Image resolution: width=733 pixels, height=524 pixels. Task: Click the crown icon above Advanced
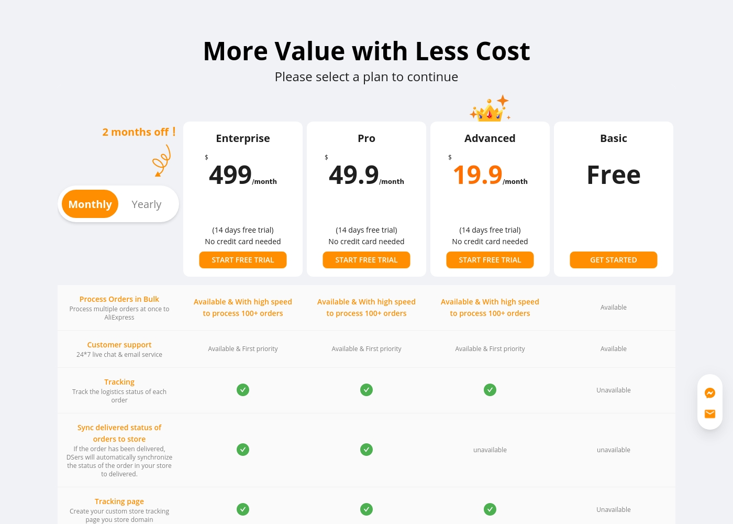(x=490, y=108)
